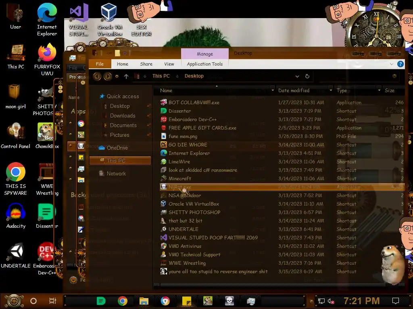Open the User desktop icon
This screenshot has height=309, width=413.
point(16,16)
